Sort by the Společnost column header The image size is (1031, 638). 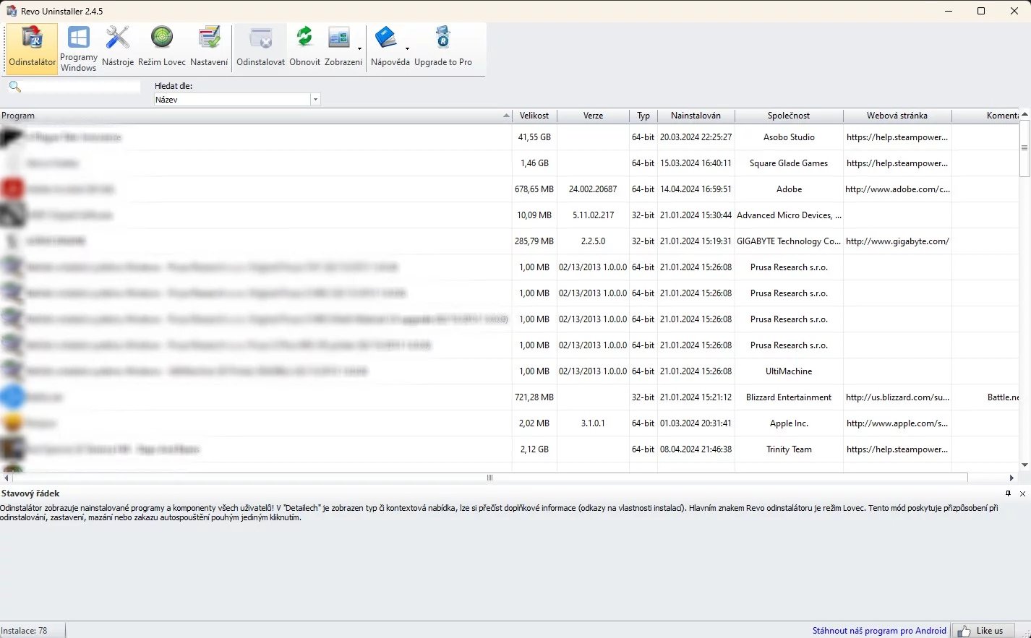[x=789, y=116]
